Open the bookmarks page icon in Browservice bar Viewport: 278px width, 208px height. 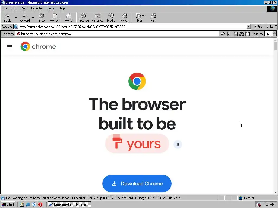[x=236, y=34]
